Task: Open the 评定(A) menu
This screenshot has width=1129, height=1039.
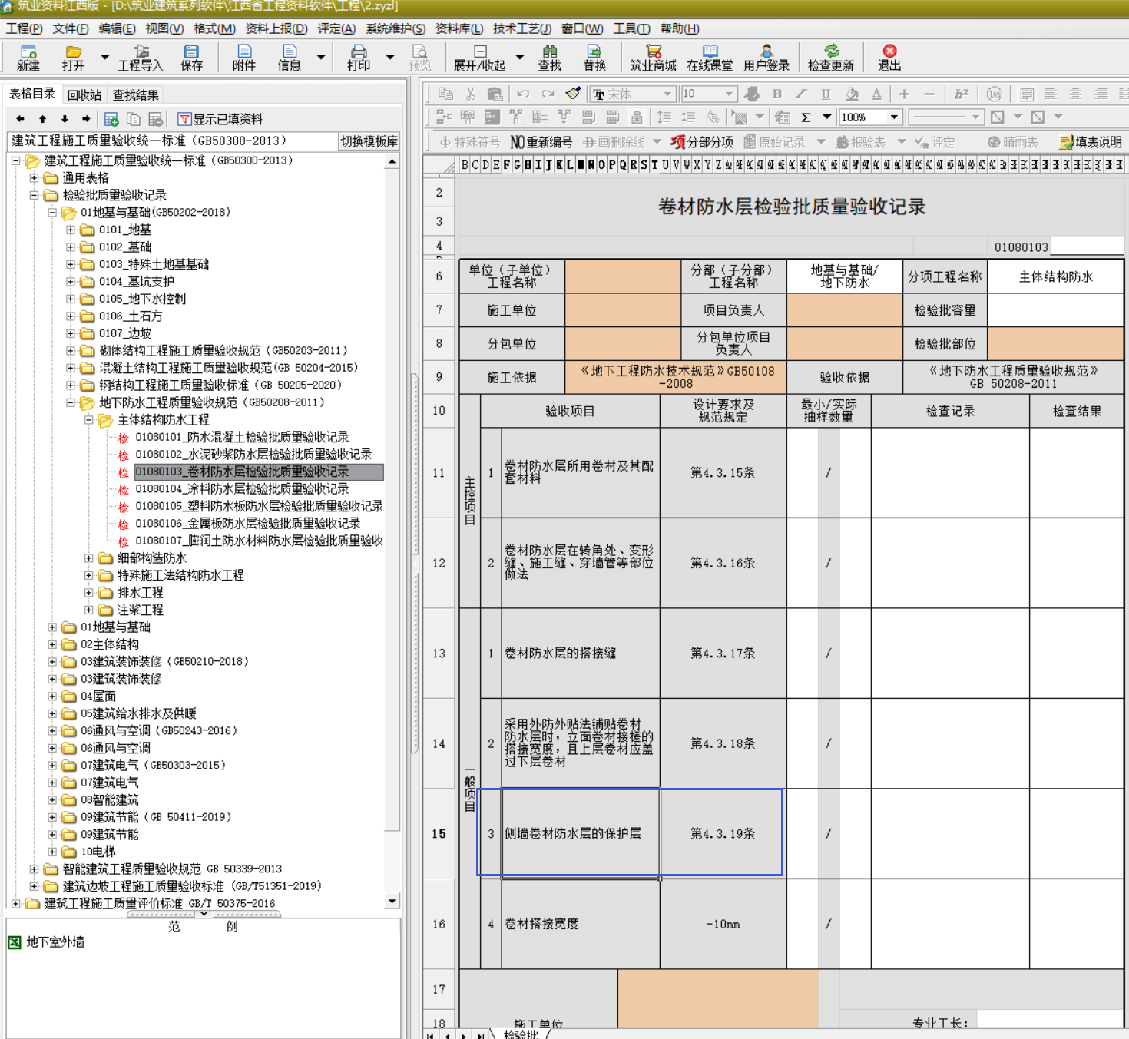Action: [x=336, y=28]
